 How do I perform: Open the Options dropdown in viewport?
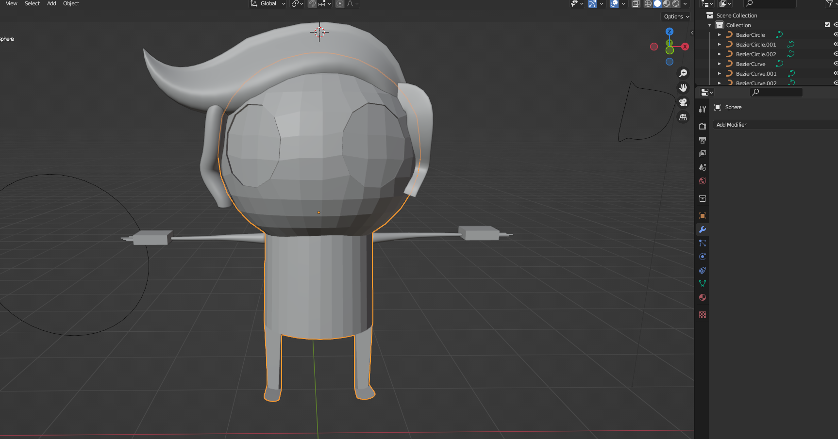(x=676, y=16)
